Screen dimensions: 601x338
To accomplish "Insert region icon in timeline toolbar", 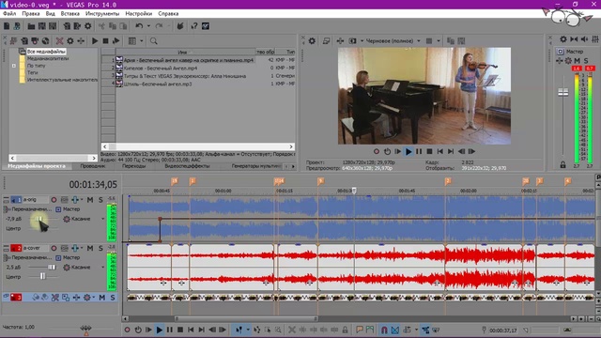I will click(x=369, y=330).
